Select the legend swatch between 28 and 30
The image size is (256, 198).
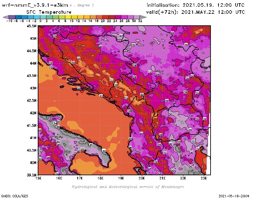(x=131, y=17)
